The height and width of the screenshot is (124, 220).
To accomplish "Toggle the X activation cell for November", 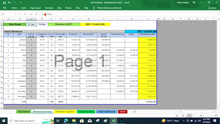I will 31,91.
